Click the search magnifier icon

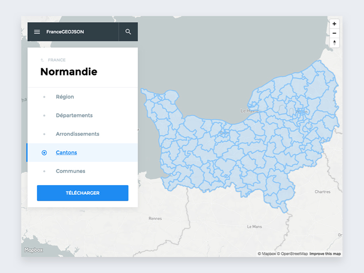coord(128,32)
